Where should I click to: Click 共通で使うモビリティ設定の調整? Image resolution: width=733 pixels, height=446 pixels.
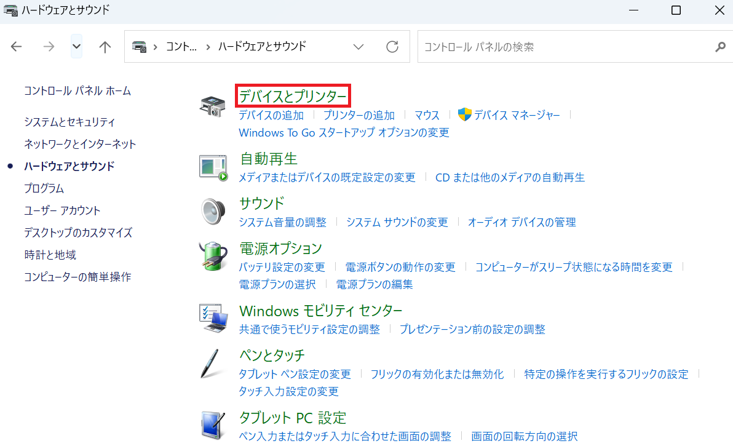click(309, 330)
